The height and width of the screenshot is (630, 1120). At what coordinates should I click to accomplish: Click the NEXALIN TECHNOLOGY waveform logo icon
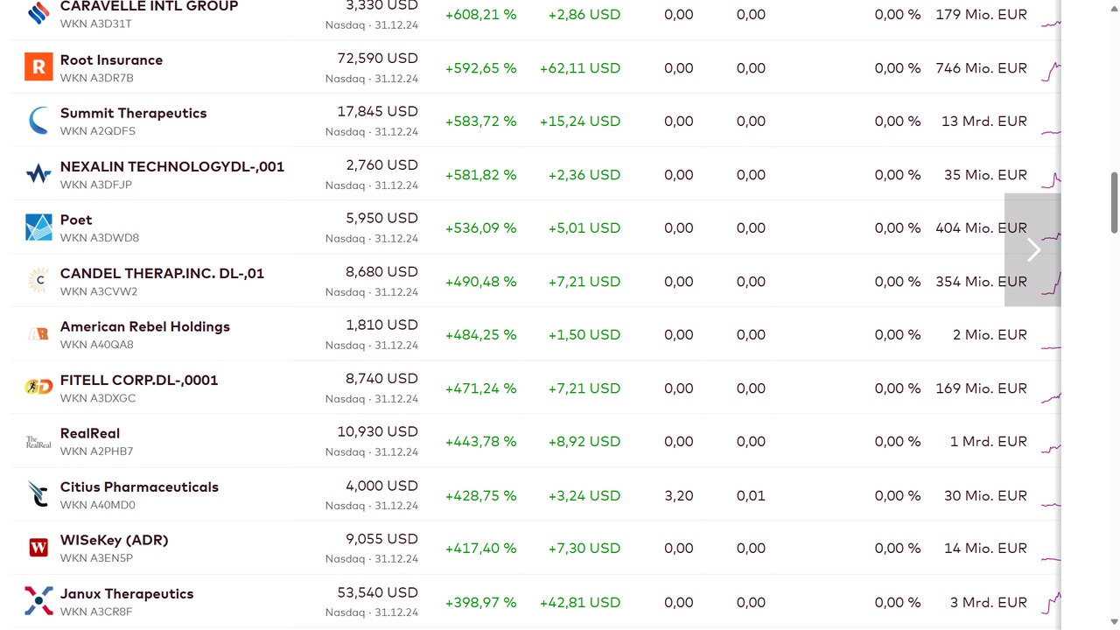click(x=38, y=173)
